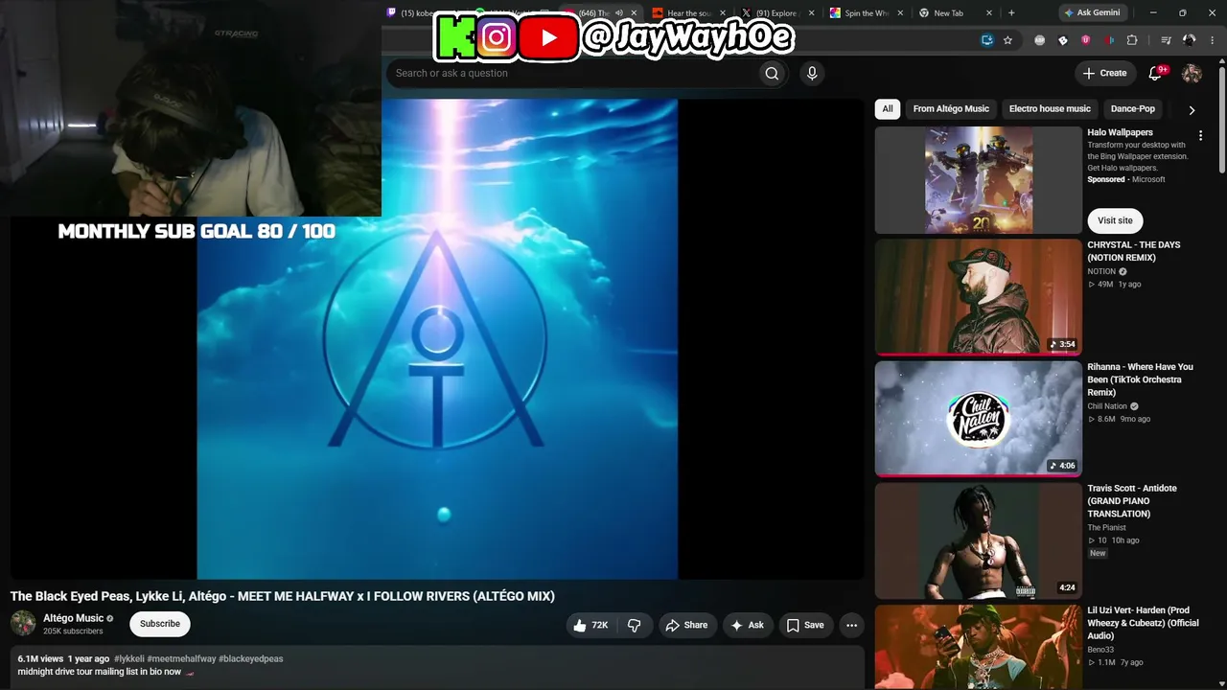Close the Explore X tab
The height and width of the screenshot is (690, 1227).
click(811, 13)
